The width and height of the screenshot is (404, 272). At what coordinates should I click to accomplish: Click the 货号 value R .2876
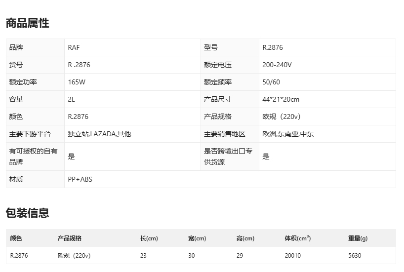tap(79, 65)
